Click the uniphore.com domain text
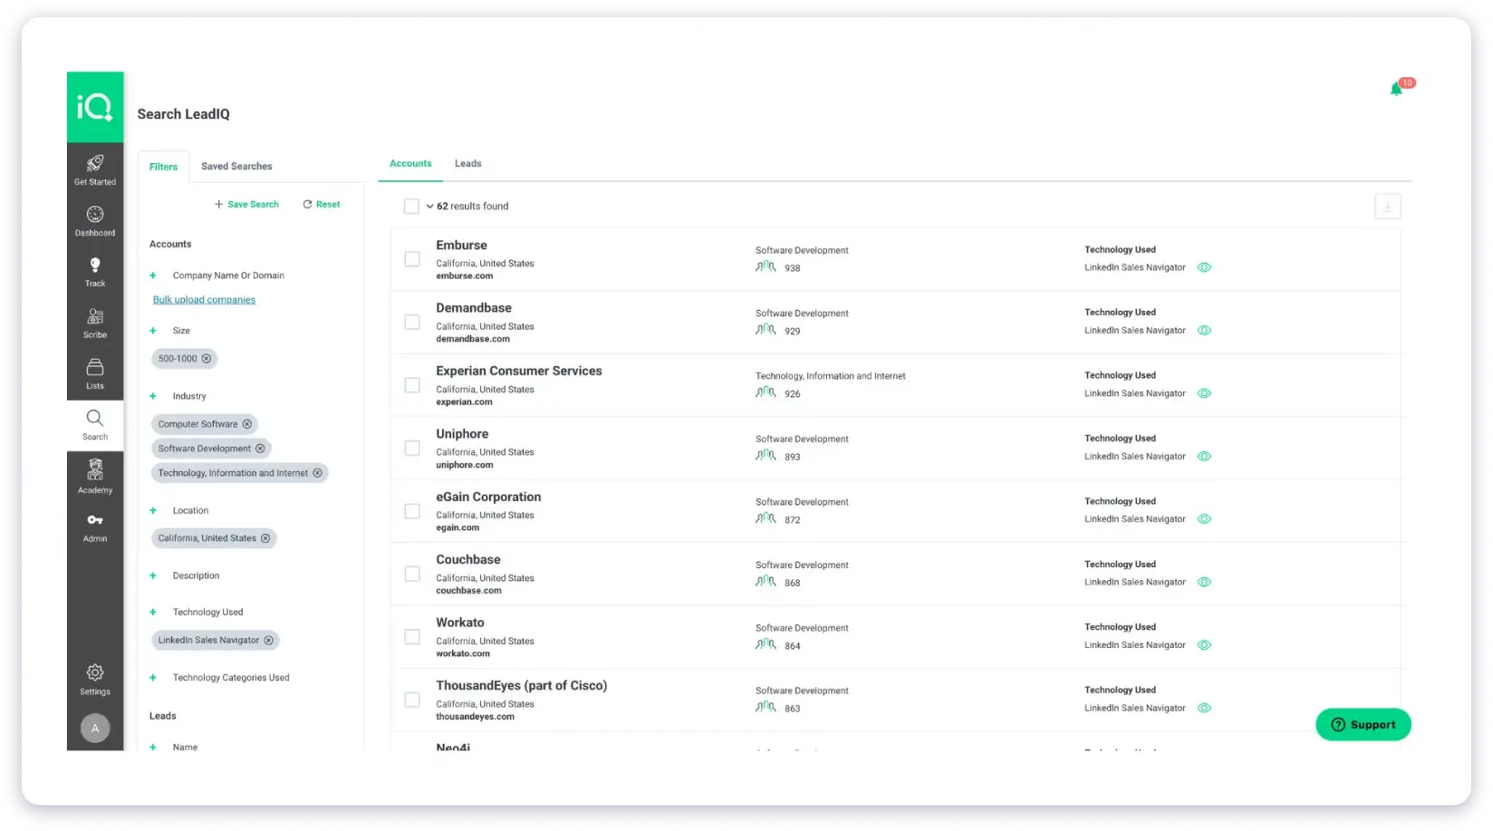1493x831 pixels. tap(465, 466)
